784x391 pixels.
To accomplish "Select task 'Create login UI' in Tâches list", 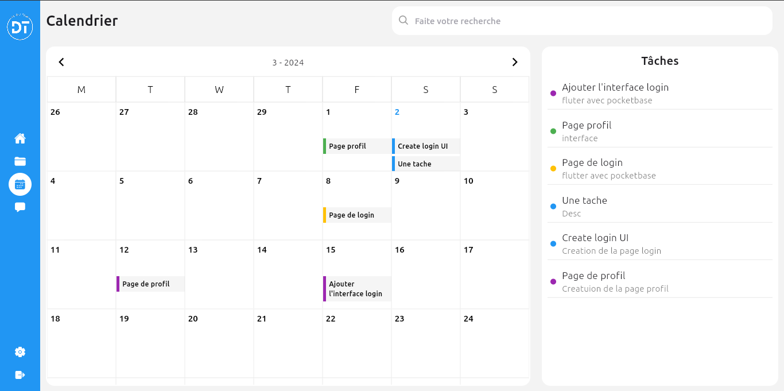I will (x=660, y=243).
